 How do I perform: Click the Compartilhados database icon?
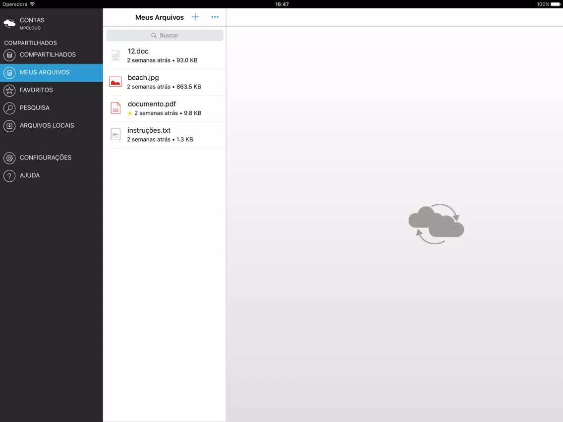[x=9, y=55]
